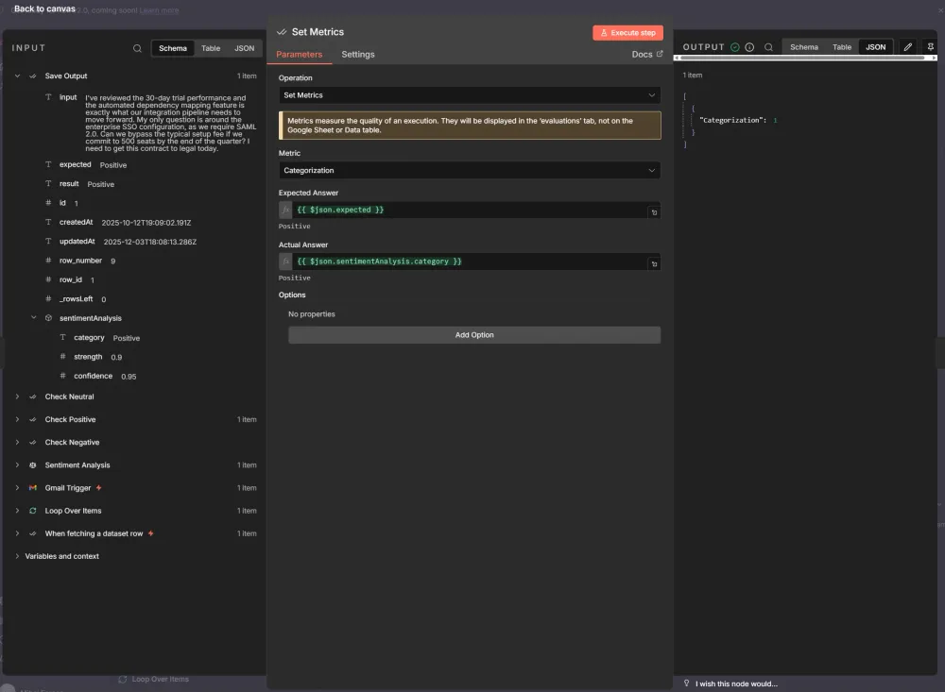
Task: Click the info icon in the OUTPUT header
Action: click(749, 46)
